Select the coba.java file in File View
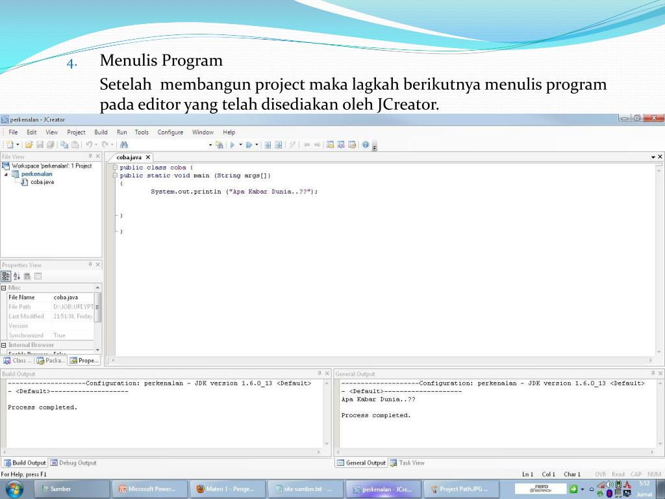 click(x=42, y=182)
